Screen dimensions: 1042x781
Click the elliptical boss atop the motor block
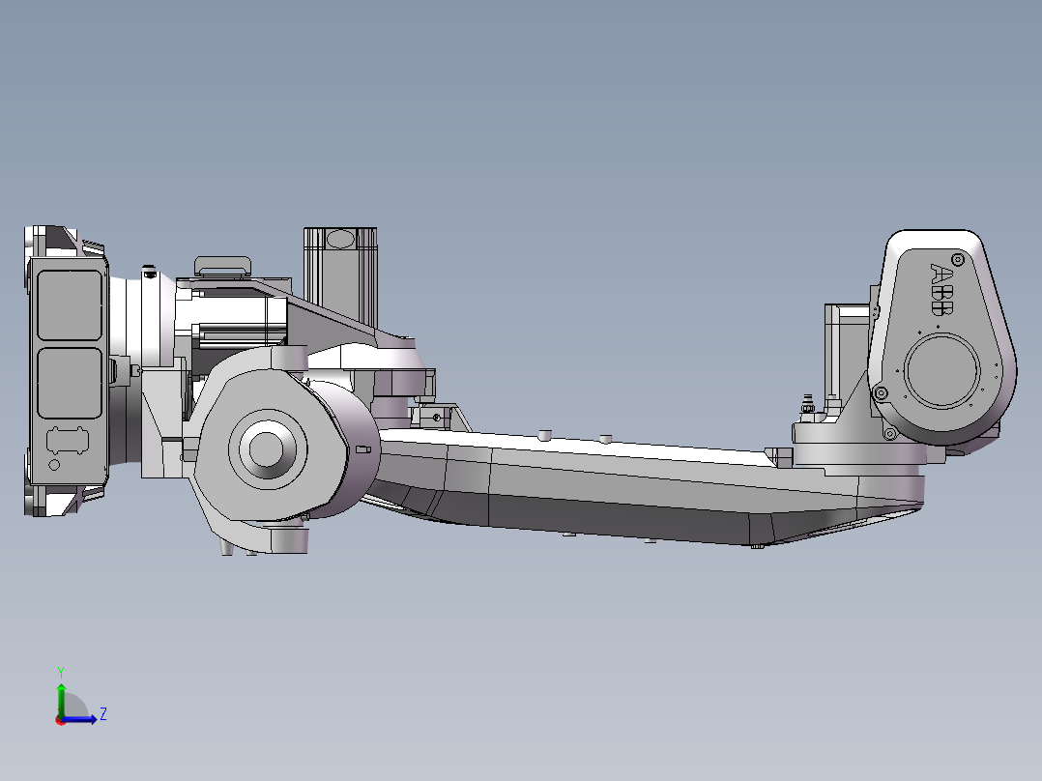click(340, 238)
